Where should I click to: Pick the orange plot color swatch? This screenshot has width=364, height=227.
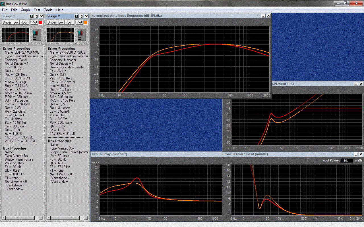click(85, 22)
